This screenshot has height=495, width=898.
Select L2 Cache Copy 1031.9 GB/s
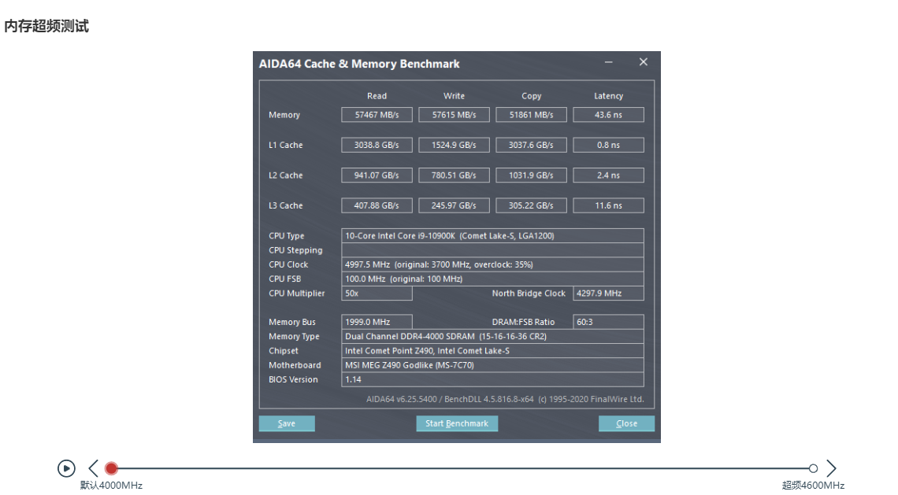tap(532, 175)
